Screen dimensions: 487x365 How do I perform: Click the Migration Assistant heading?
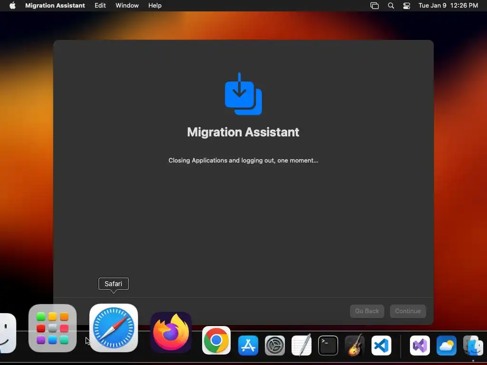point(243,132)
